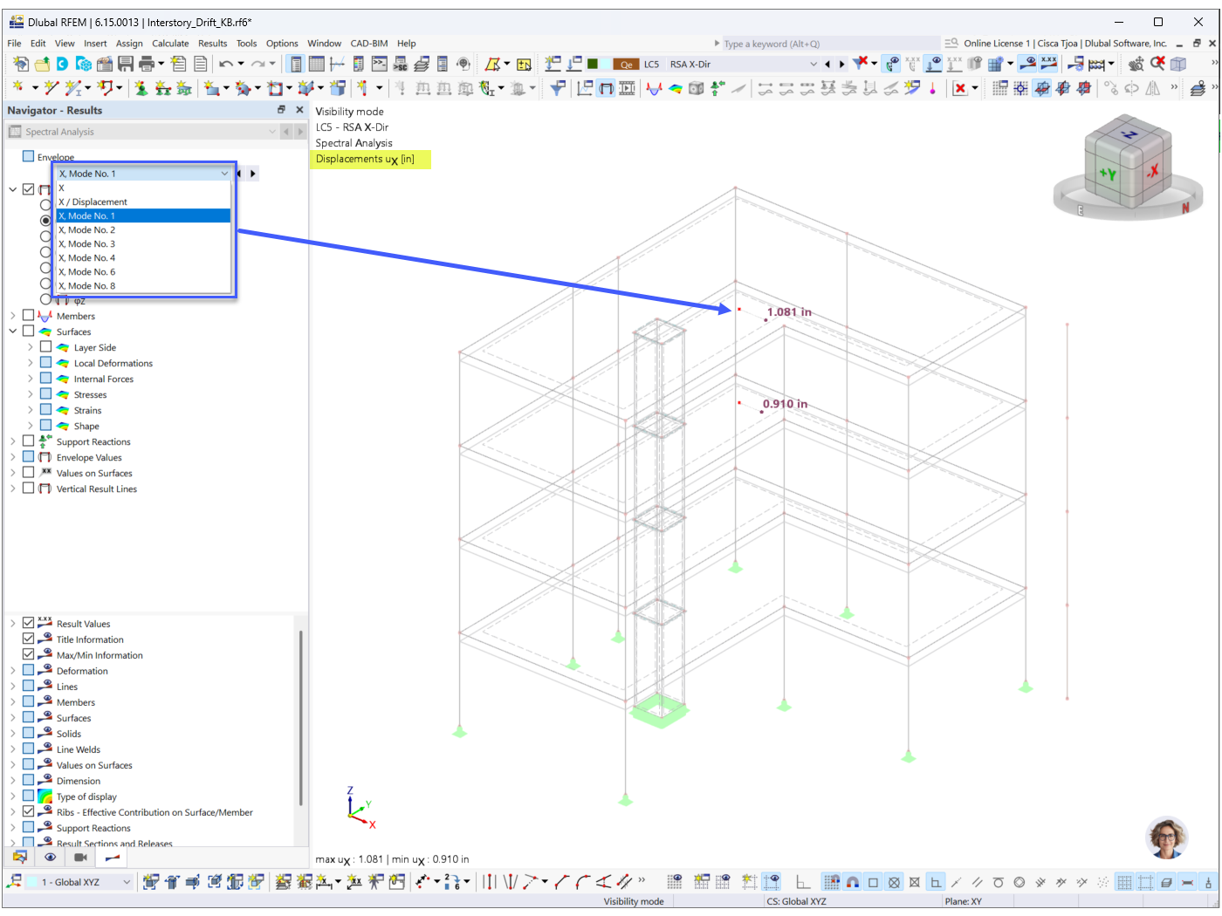This screenshot has width=1222, height=916.
Task: Click the Open file folder icon
Action: coord(42,64)
